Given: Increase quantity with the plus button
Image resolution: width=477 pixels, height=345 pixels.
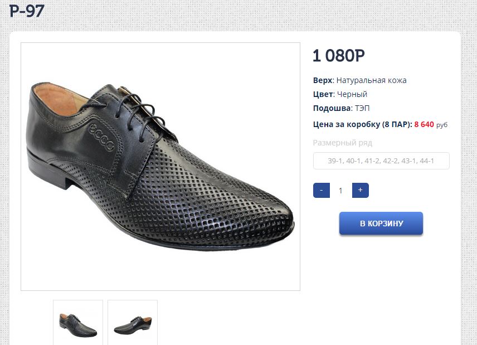Looking at the screenshot, I should 361,190.
